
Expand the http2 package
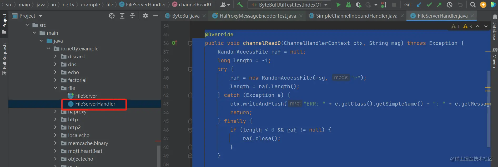point(55,127)
